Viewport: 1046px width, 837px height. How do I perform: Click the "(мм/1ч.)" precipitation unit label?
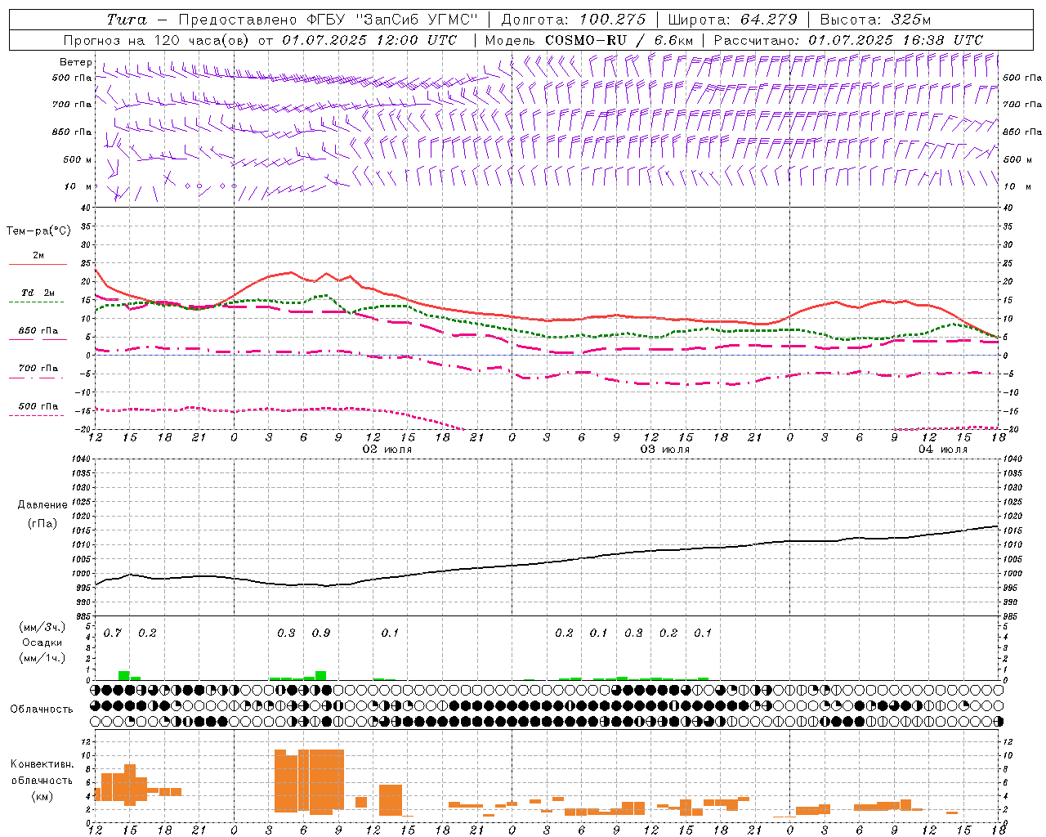[x=42, y=658]
